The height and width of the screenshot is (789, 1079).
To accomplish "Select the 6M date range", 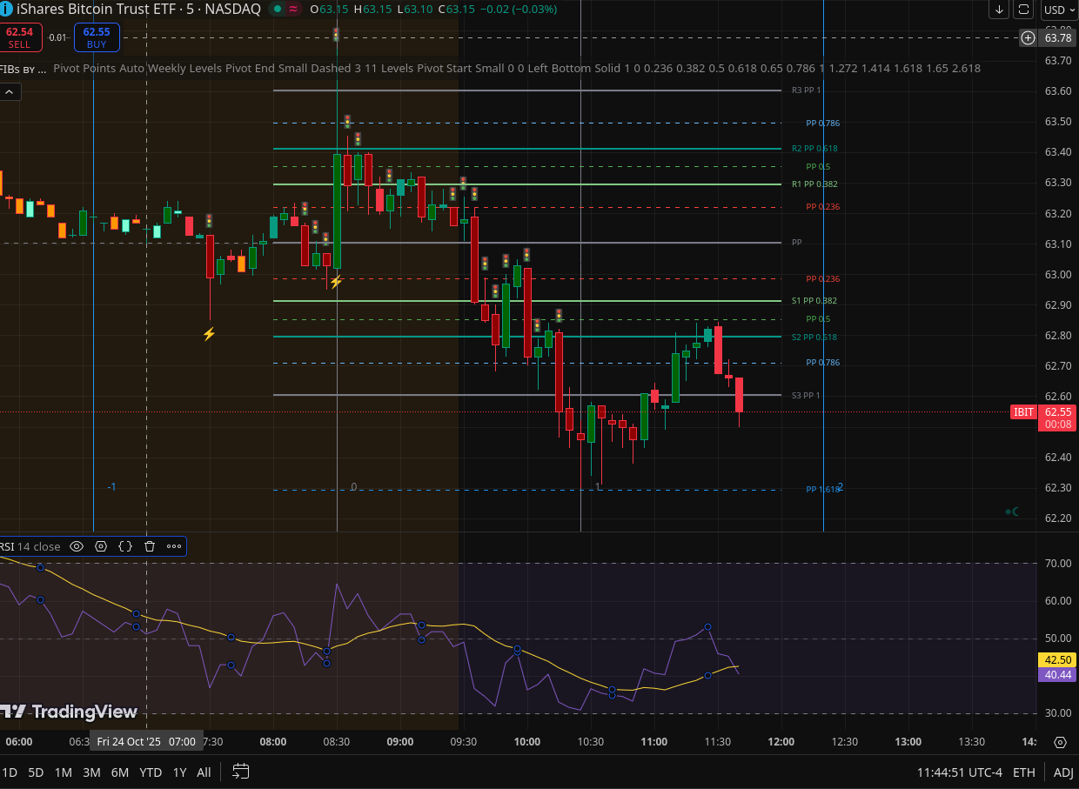I will pos(120,772).
